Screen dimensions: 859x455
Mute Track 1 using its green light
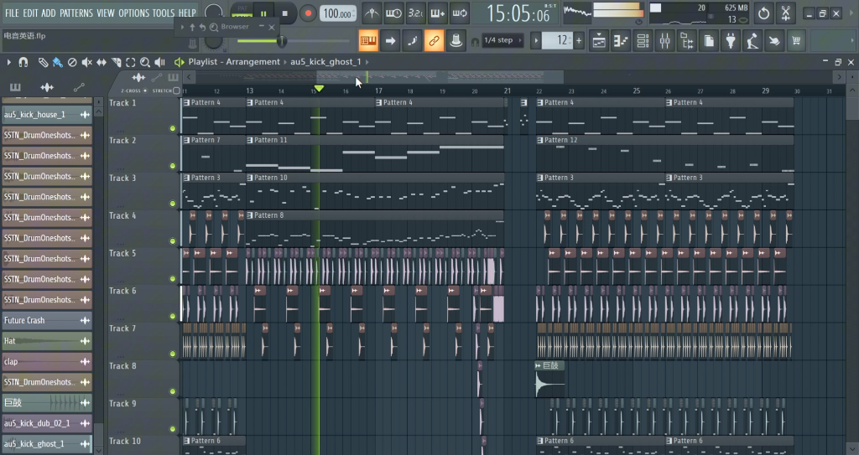(173, 129)
